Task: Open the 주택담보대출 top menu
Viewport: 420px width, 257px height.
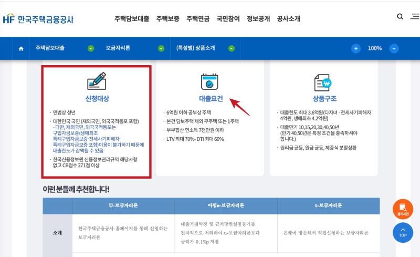Action: click(x=132, y=19)
